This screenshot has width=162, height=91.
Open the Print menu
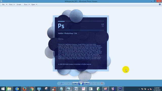(x=11, y=5)
